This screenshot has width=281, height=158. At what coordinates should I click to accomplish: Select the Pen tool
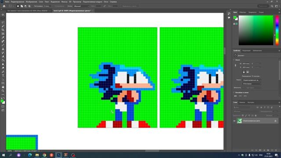pyautogui.click(x=3, y=72)
